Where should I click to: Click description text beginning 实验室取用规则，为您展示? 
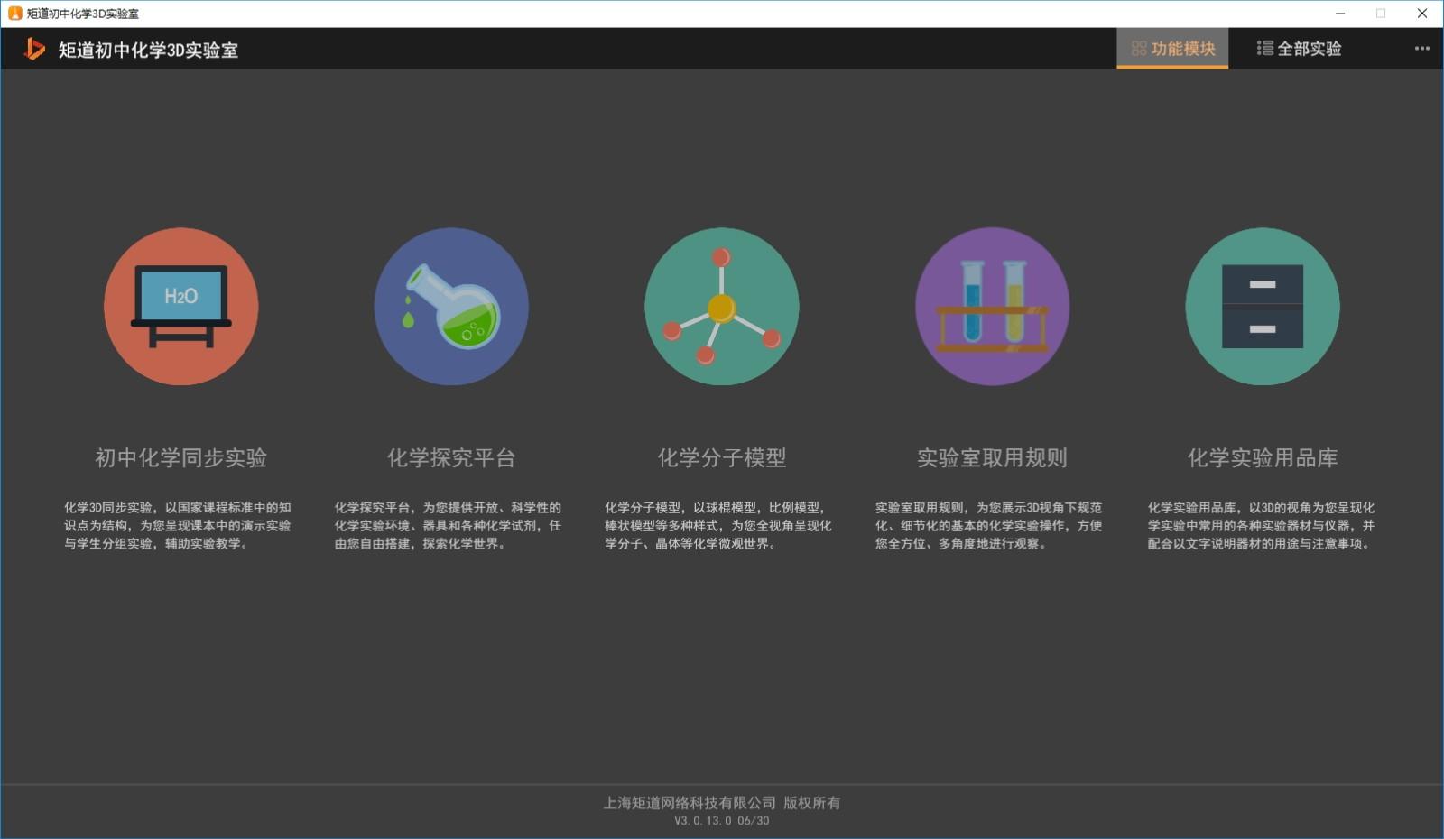click(989, 526)
